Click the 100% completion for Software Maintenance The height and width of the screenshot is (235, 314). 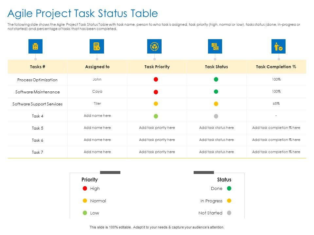click(x=276, y=91)
